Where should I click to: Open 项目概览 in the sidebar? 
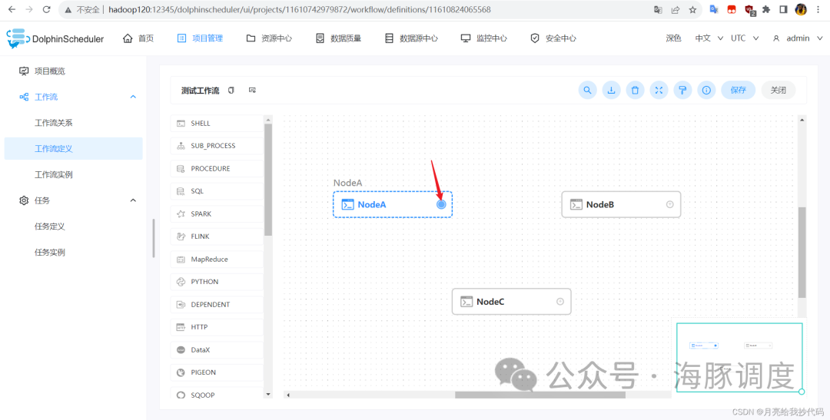coord(73,71)
